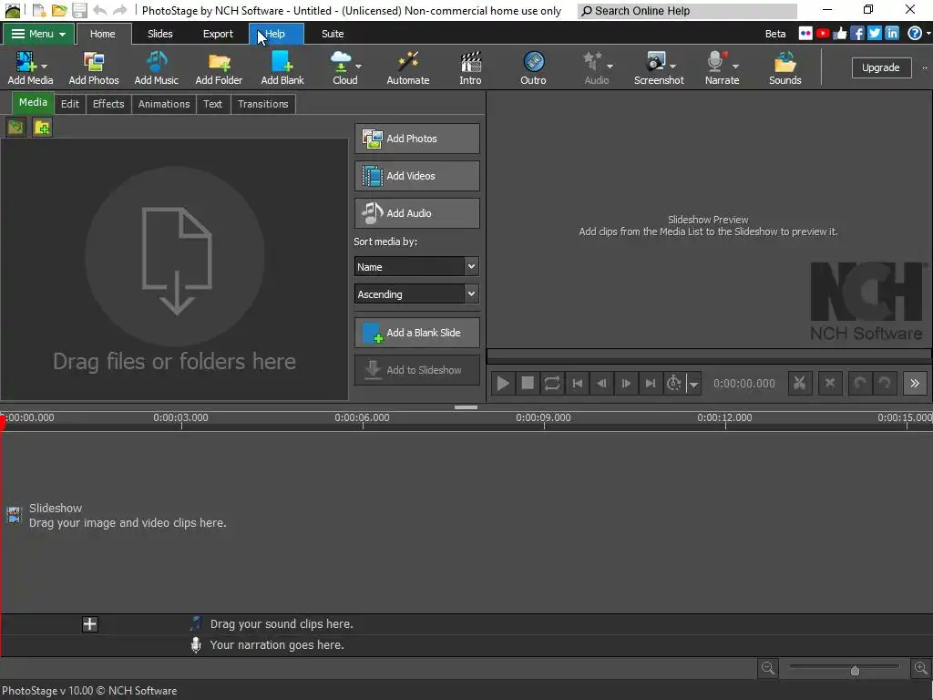
Task: Open the Help ribbon tab
Action: pyautogui.click(x=276, y=34)
